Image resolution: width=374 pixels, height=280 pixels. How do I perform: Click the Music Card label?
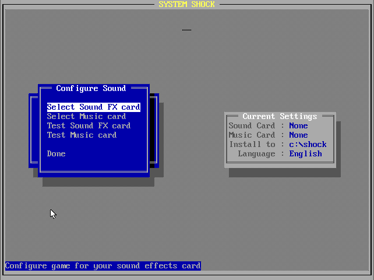click(x=252, y=135)
